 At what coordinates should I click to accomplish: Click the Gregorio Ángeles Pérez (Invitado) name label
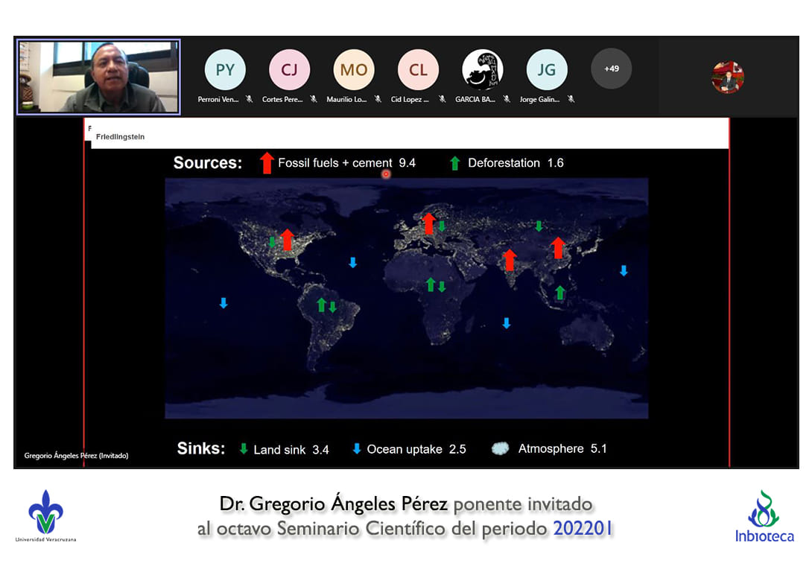pyautogui.click(x=76, y=455)
